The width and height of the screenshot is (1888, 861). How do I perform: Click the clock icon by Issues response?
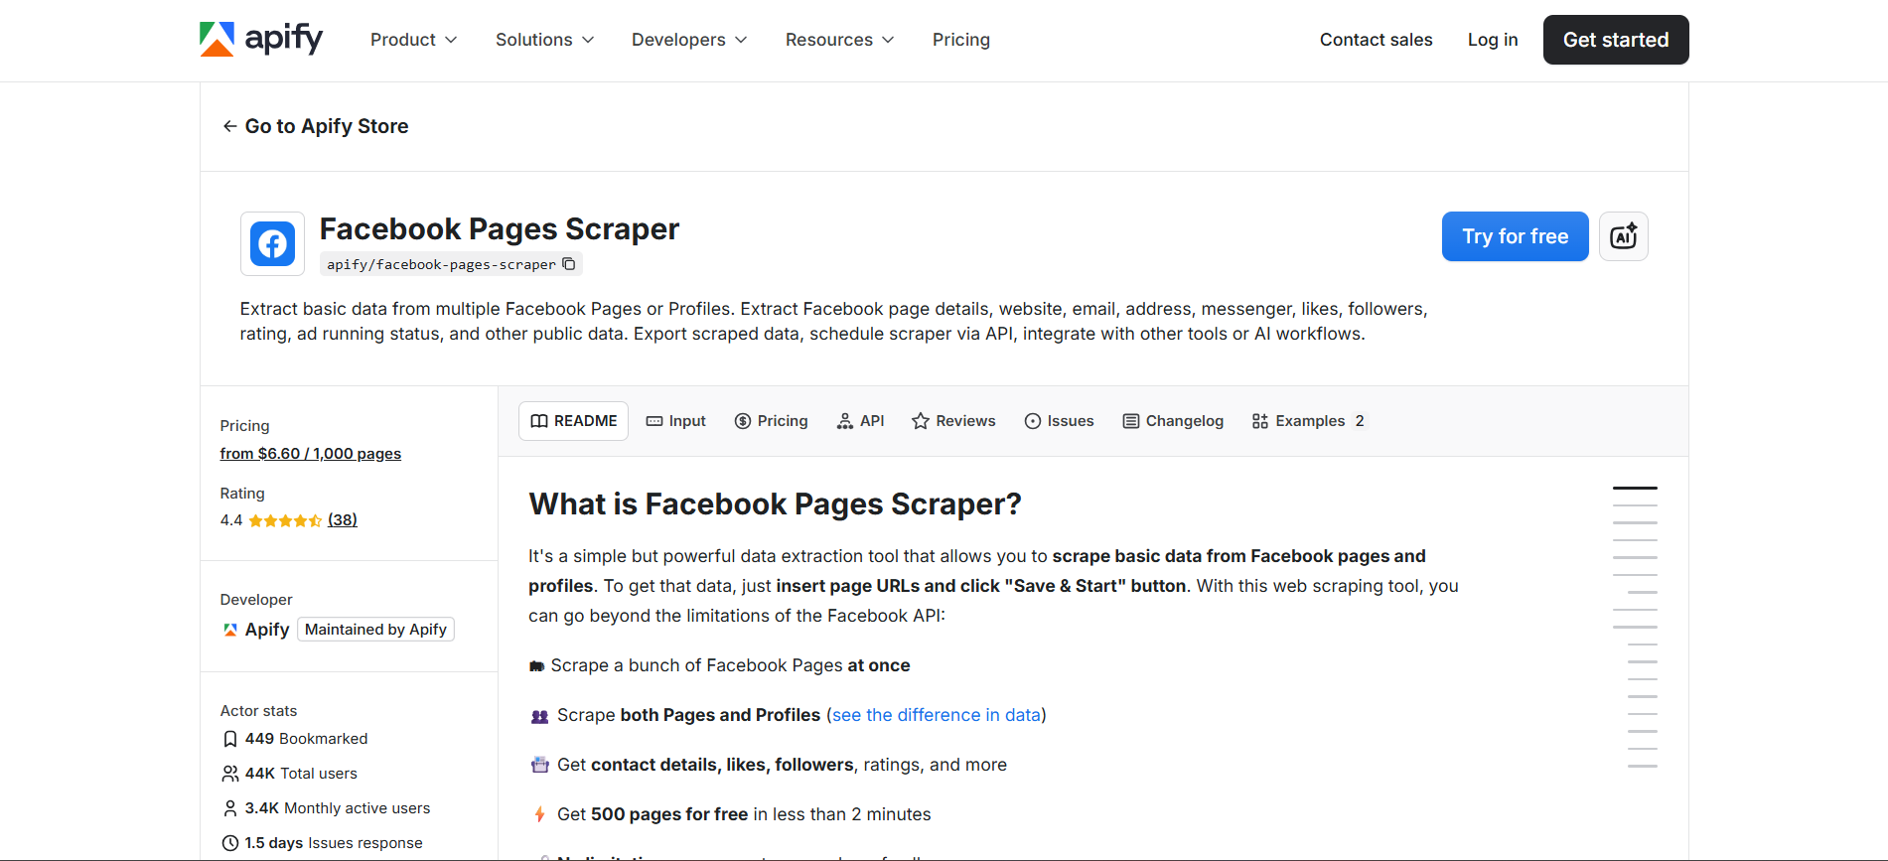pos(230,843)
